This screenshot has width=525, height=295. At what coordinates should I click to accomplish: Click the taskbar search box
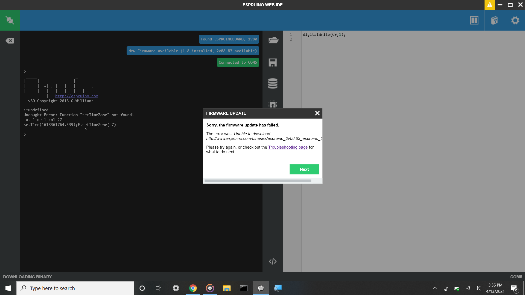pyautogui.click(x=75, y=288)
